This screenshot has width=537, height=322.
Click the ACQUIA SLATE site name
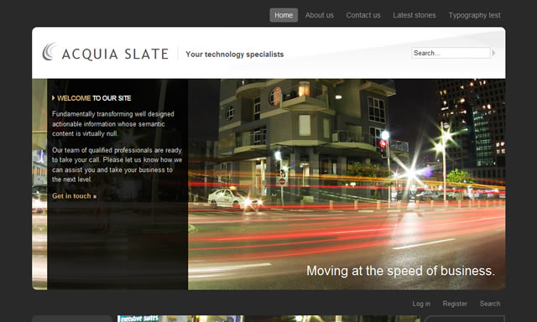(115, 54)
